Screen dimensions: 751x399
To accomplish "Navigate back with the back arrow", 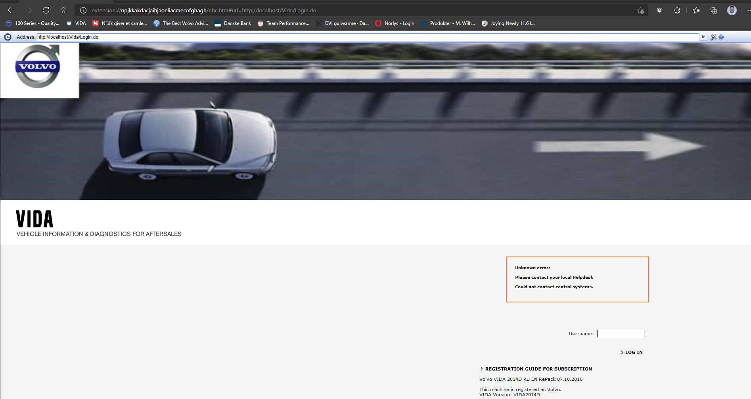I will tap(11, 10).
